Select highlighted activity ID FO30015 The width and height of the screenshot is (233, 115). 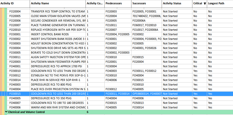coord(15,94)
